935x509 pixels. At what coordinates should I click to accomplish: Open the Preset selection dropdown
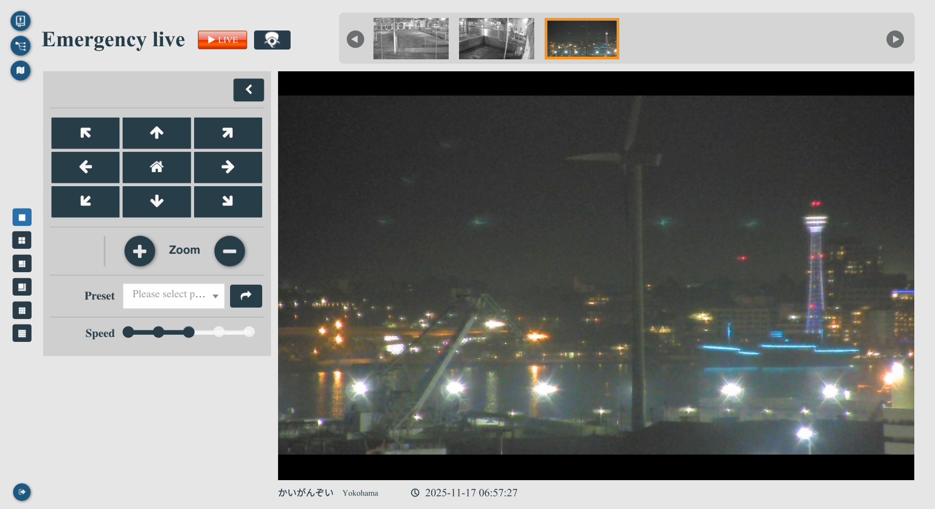(174, 296)
